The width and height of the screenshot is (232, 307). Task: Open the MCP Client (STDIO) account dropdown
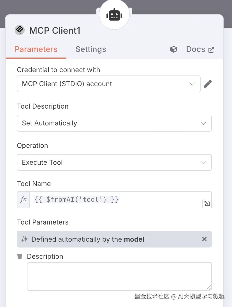[108, 84]
